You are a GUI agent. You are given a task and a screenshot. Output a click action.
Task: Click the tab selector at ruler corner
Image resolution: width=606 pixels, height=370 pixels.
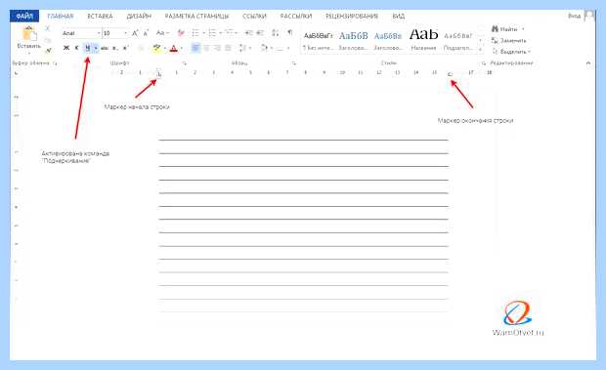16,73
